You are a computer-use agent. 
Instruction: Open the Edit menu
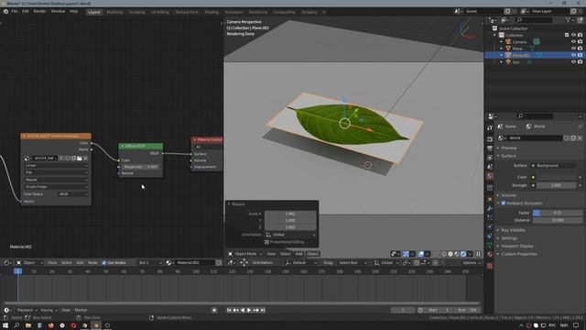25,12
